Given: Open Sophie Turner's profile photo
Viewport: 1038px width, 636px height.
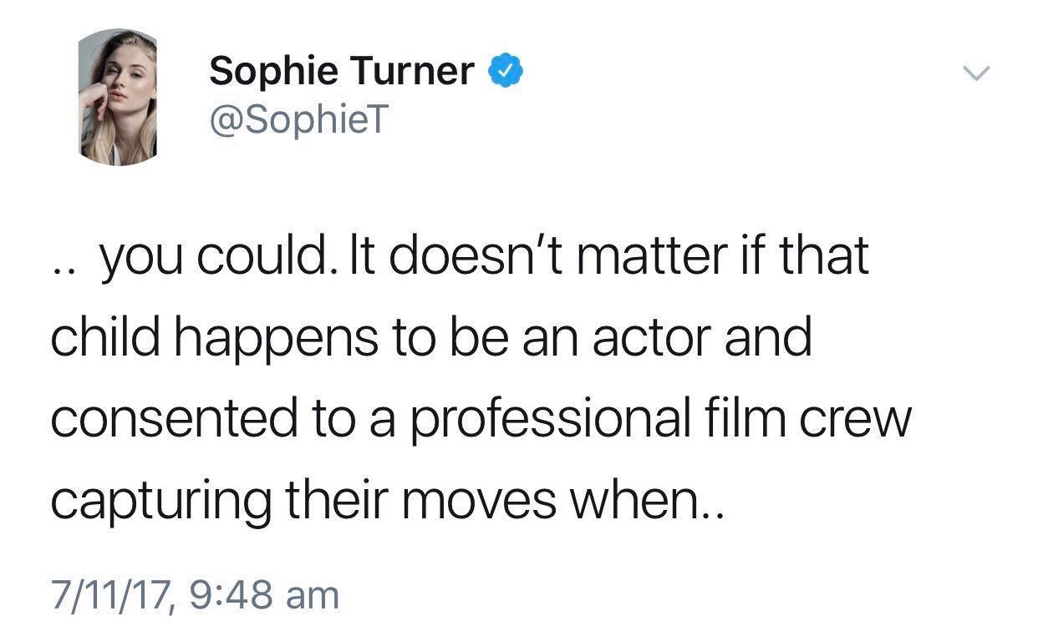Looking at the screenshot, I should point(119,97).
